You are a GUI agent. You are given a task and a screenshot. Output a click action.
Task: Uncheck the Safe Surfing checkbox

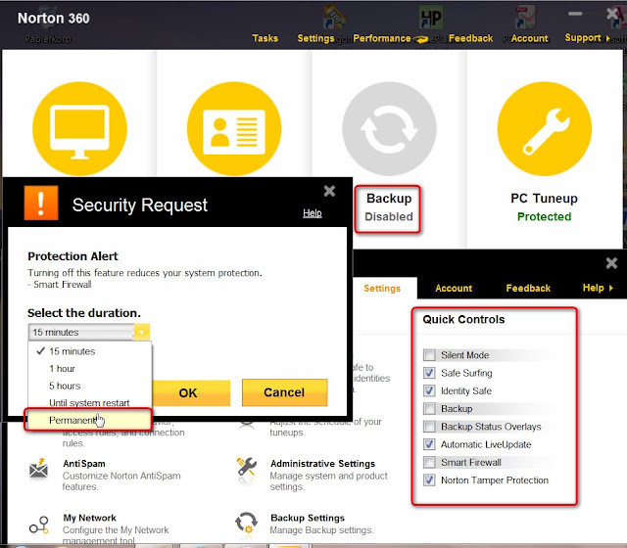pos(429,373)
